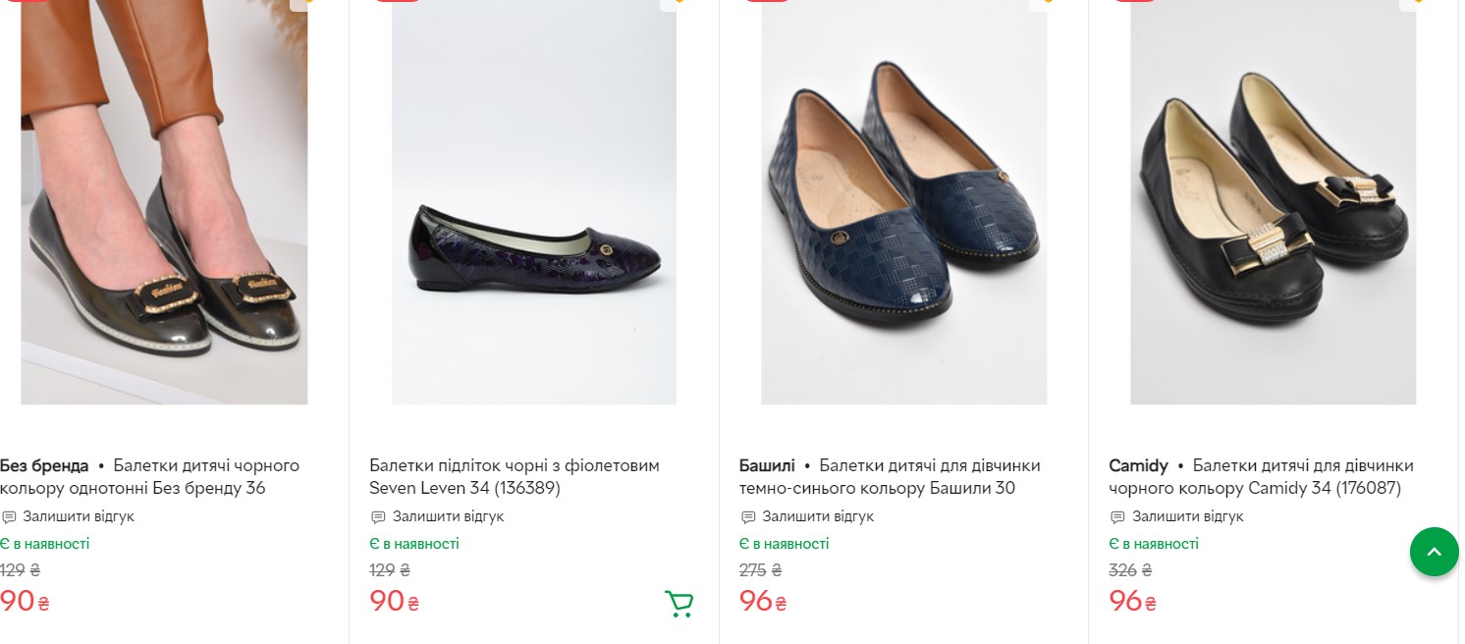Click comment icon under Без бренда product

[9, 516]
